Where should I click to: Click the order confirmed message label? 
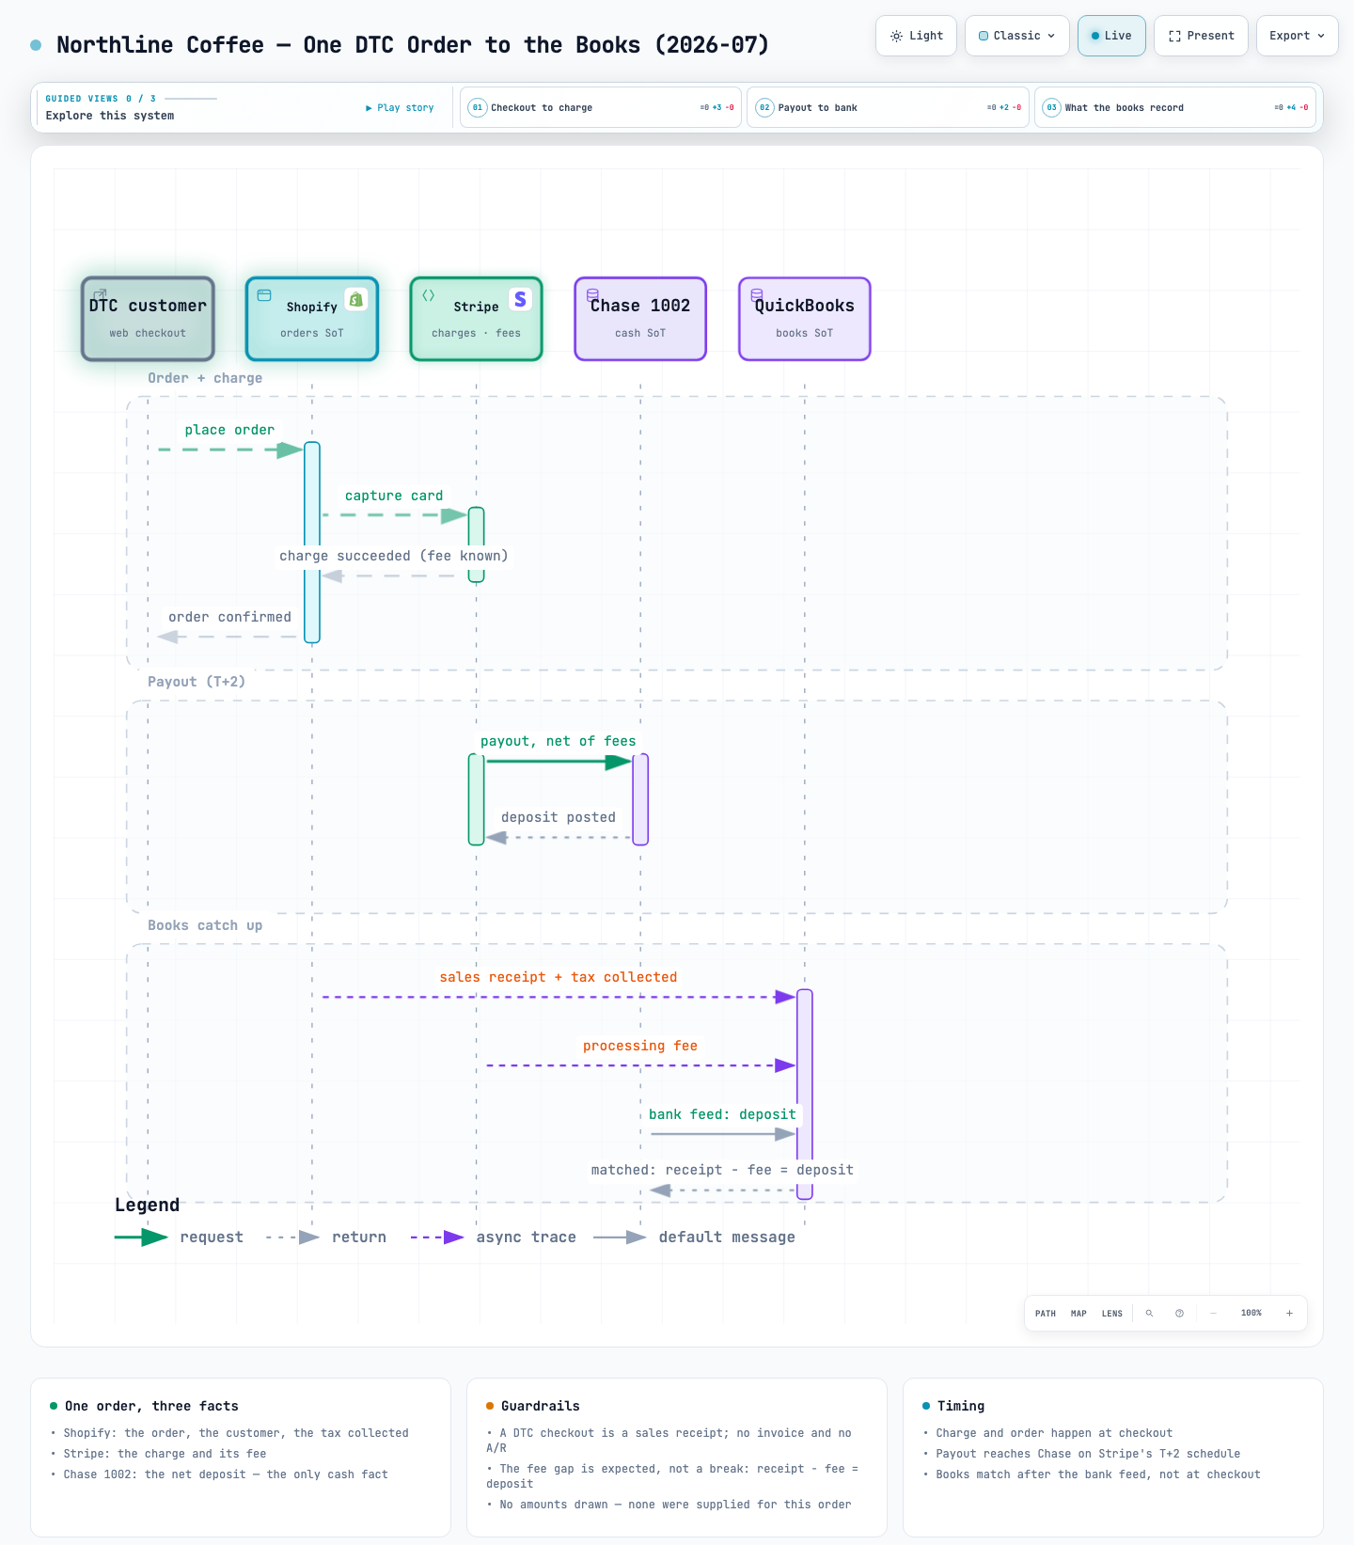tap(230, 617)
